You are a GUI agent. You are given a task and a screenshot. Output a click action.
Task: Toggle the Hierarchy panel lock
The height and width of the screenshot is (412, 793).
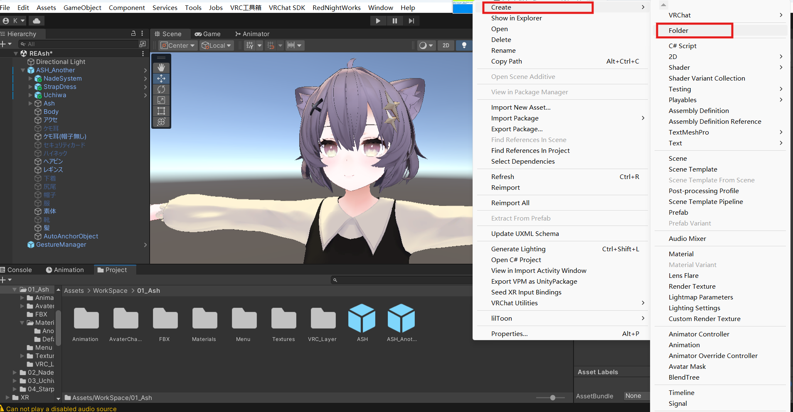pos(133,34)
